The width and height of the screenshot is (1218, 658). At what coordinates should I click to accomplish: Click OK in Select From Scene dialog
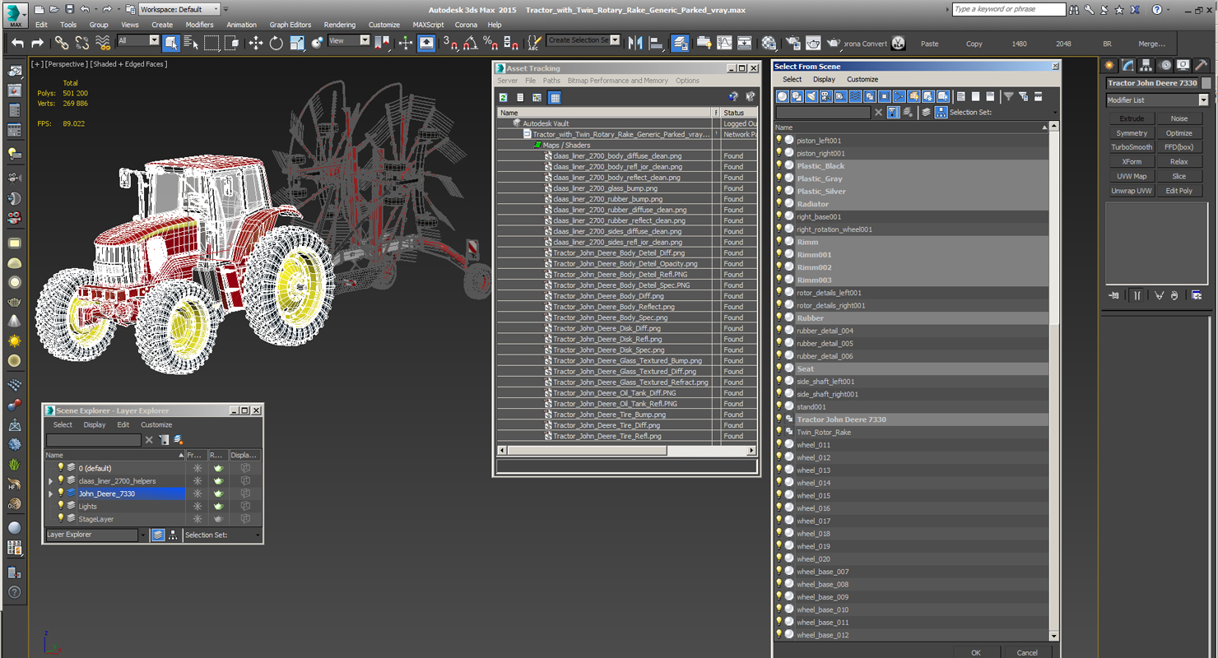(x=976, y=652)
